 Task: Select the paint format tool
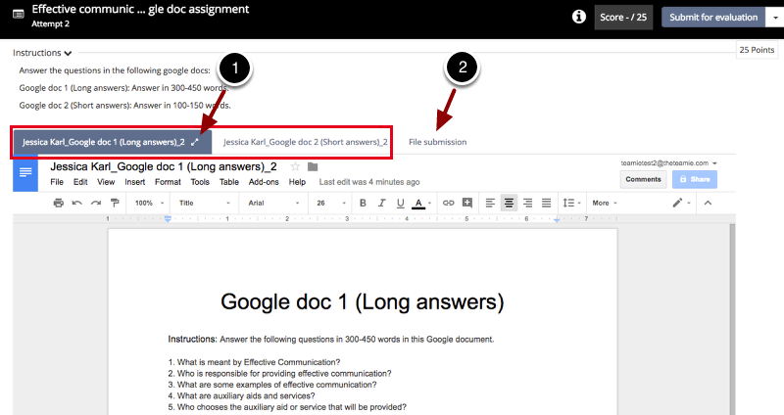[115, 203]
